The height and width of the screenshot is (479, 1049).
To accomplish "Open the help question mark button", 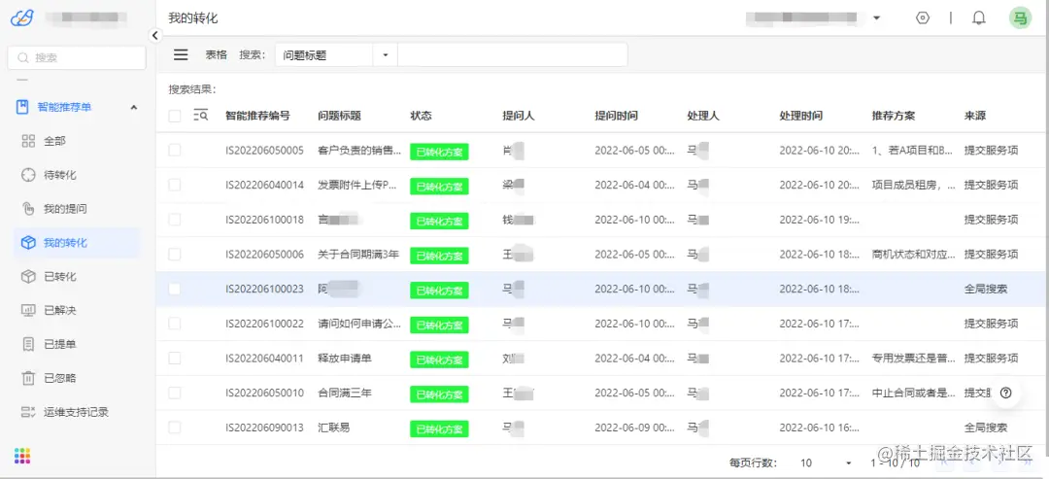I will coord(1005,393).
